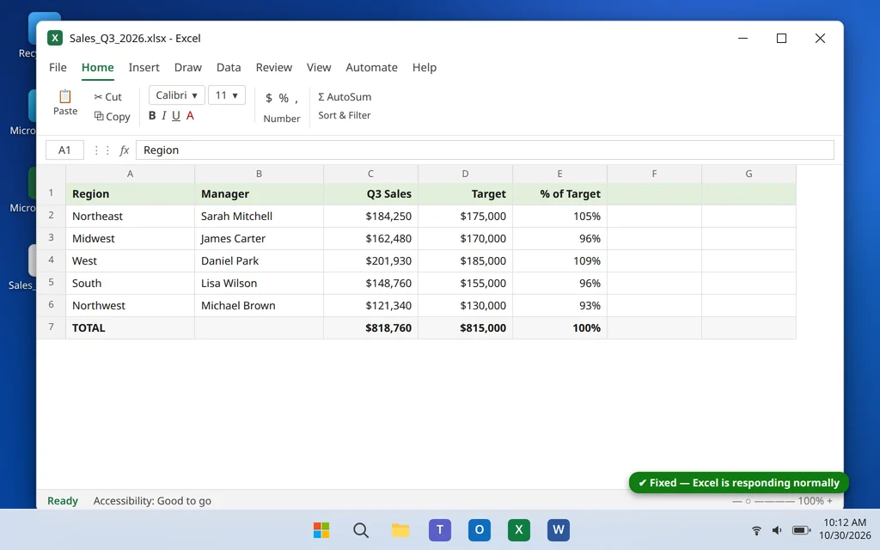Screen dimensions: 880x550
Task: Apply currency dollar number format
Action: point(269,98)
